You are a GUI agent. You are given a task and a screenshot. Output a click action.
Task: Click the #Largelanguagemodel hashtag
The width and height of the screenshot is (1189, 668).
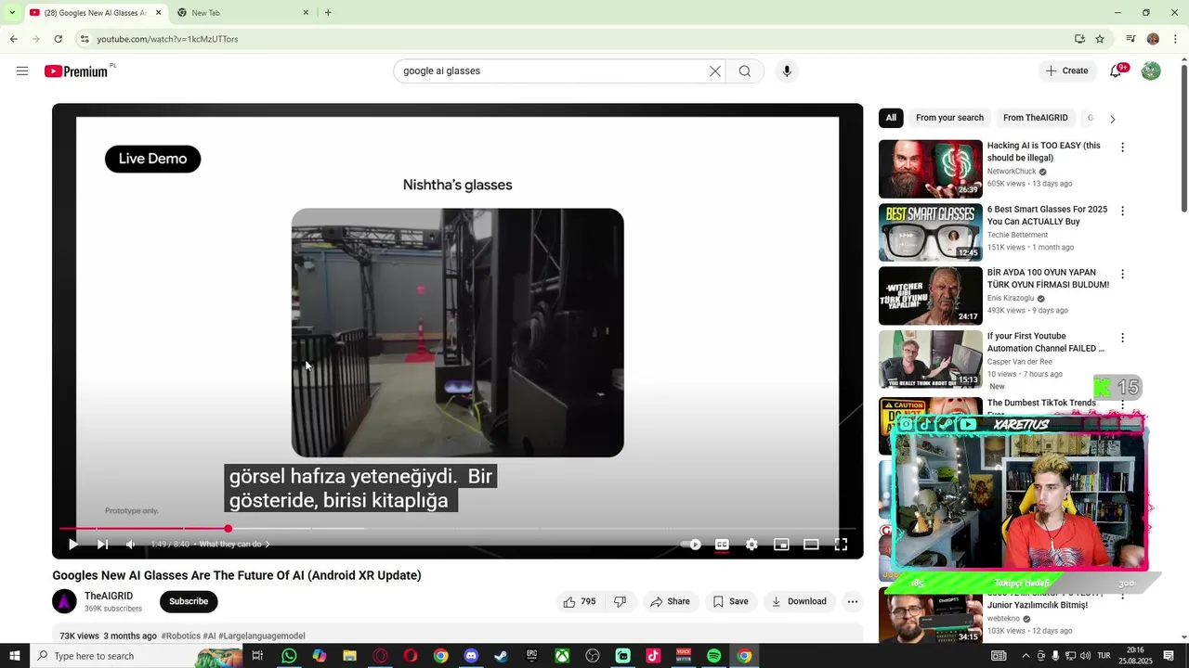coord(262,636)
